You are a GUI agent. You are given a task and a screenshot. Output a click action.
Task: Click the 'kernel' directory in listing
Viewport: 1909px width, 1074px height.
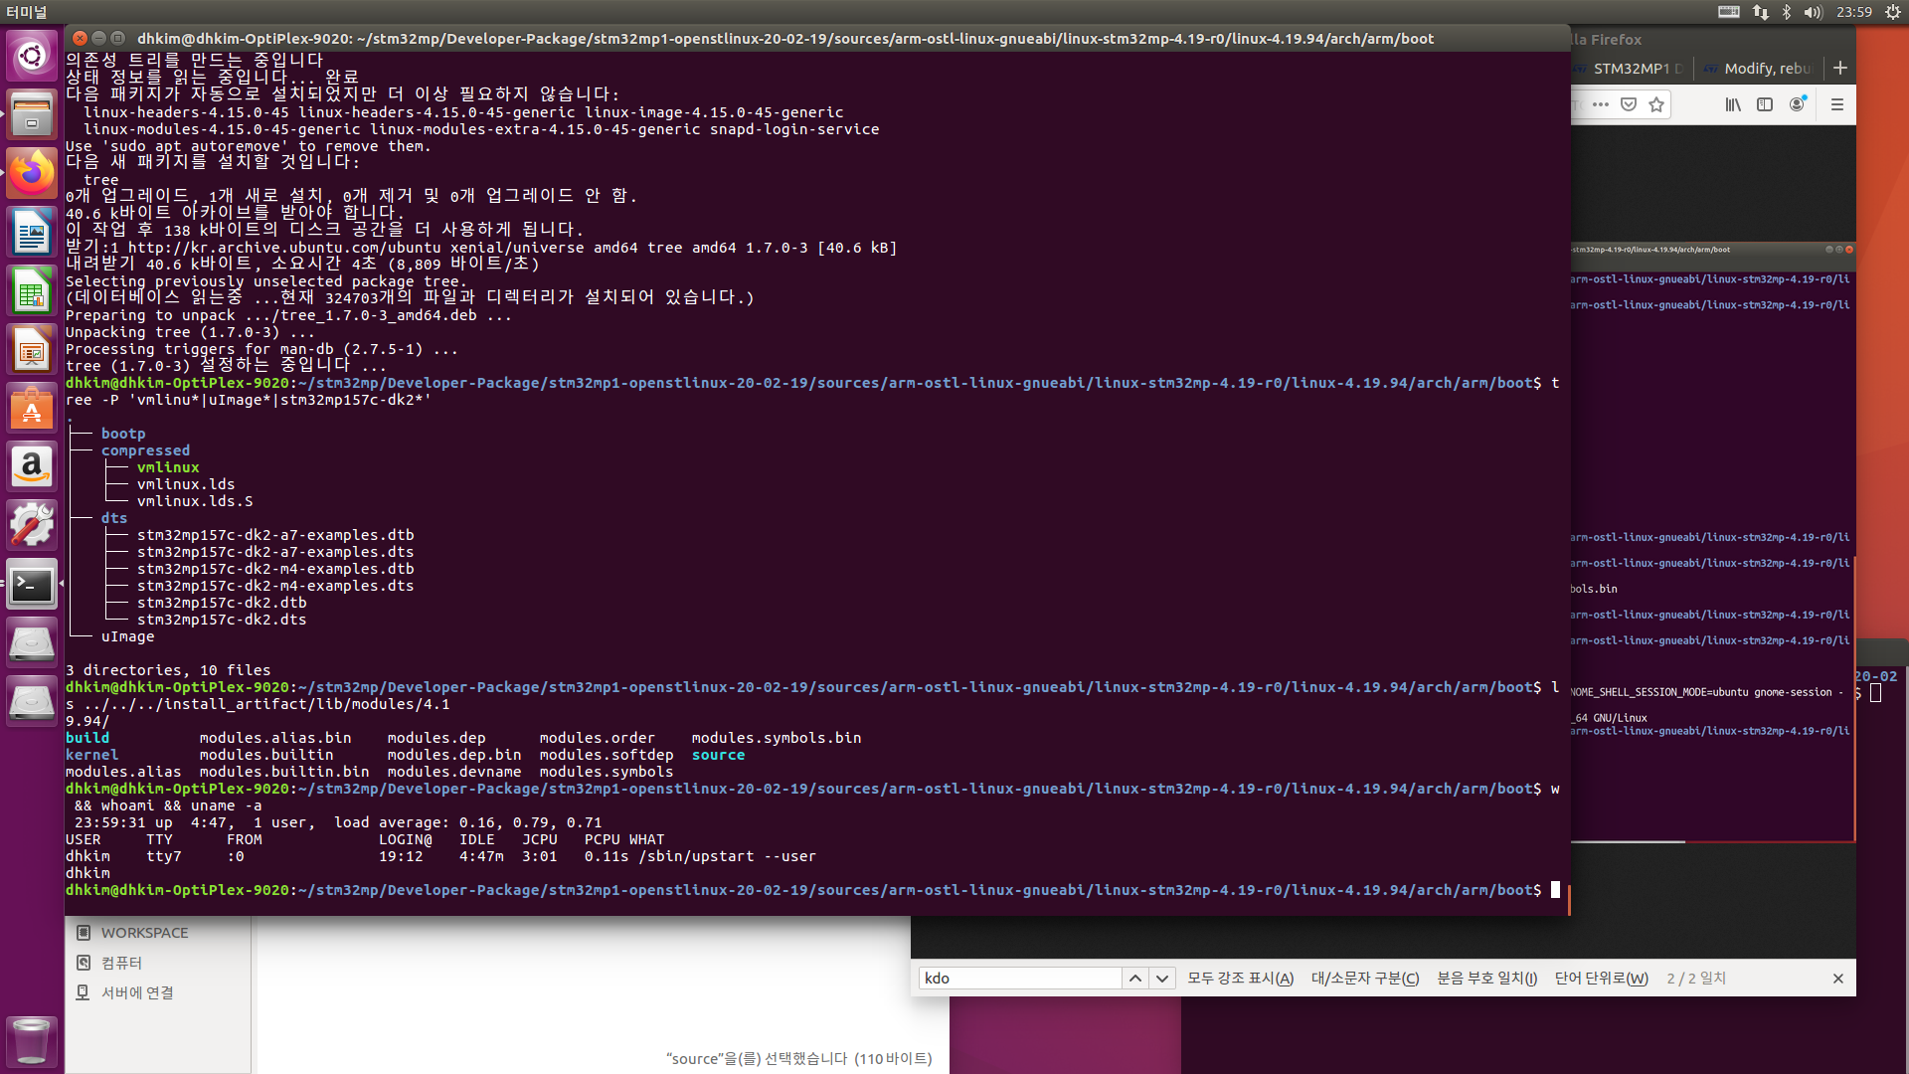[91, 755]
